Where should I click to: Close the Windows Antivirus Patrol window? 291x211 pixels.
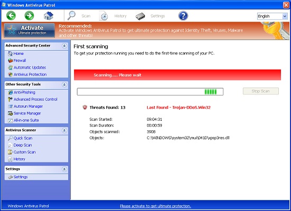point(286,5)
